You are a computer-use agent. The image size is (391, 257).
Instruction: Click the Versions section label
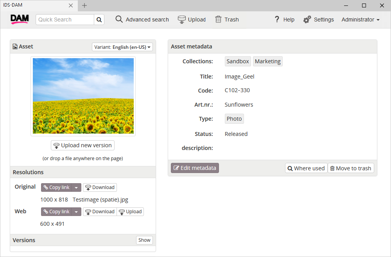[x=24, y=240]
